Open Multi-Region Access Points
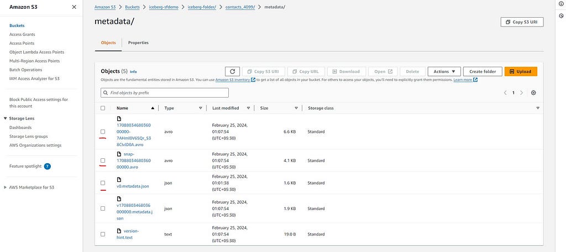 pyautogui.click(x=35, y=61)
